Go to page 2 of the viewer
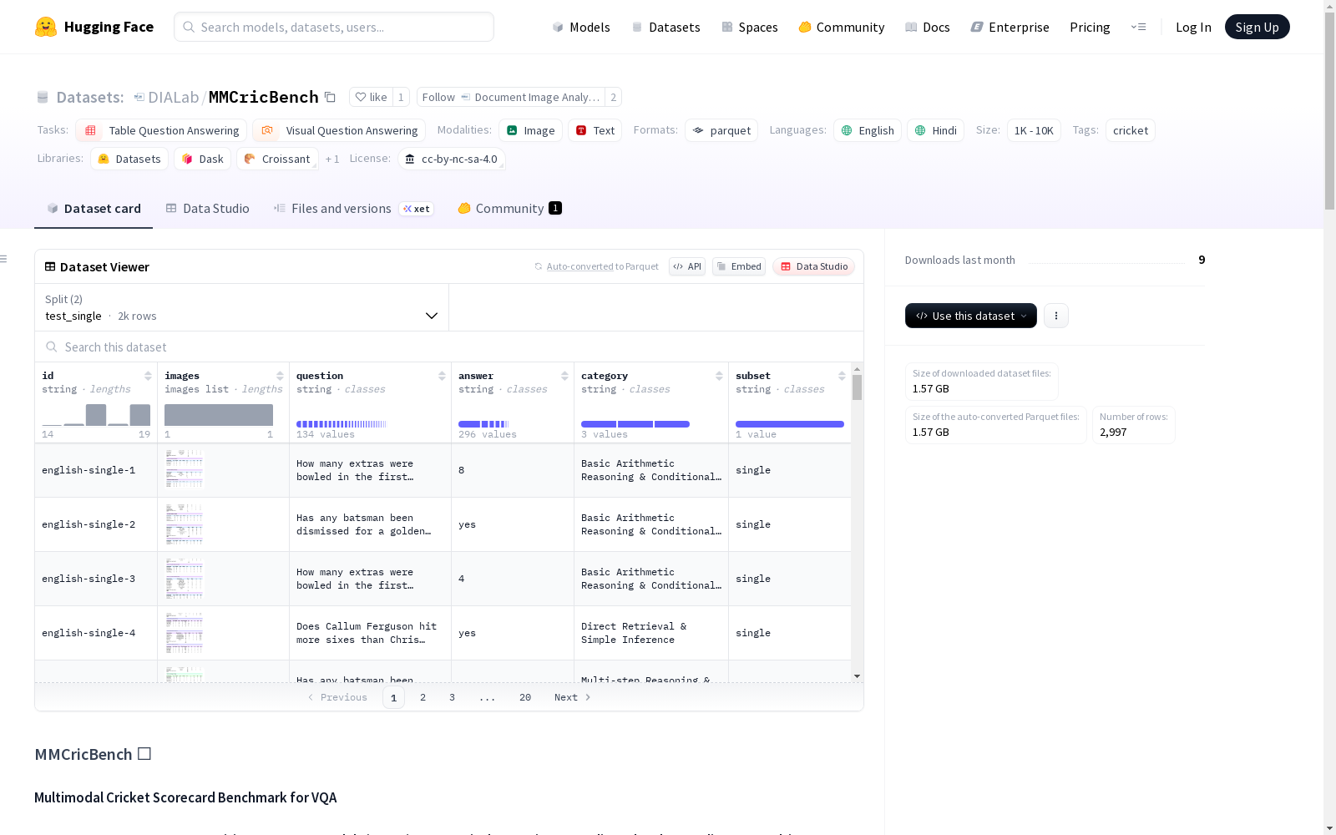This screenshot has height=835, width=1336. (423, 697)
